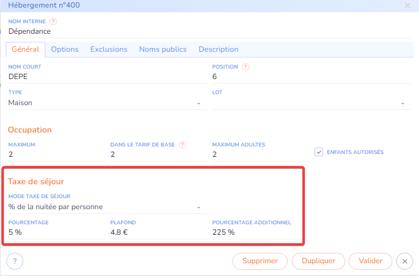Confirm with the Valider button
The image size is (419, 276).
[371, 261]
